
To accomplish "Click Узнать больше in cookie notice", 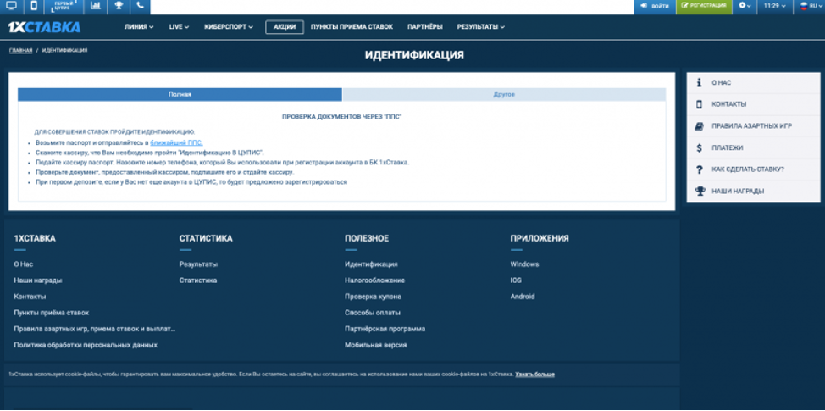I will (x=535, y=375).
